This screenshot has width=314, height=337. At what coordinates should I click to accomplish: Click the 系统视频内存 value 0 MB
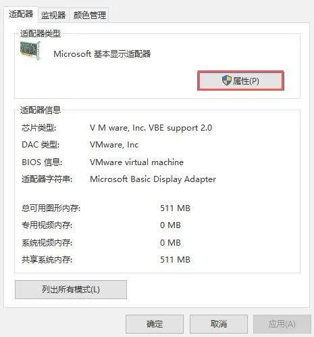pyautogui.click(x=170, y=243)
